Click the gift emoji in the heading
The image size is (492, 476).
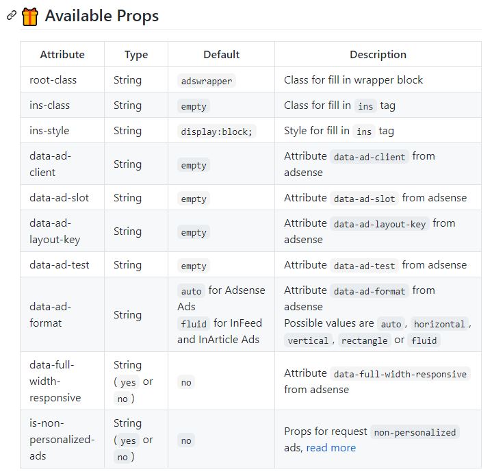coord(30,16)
